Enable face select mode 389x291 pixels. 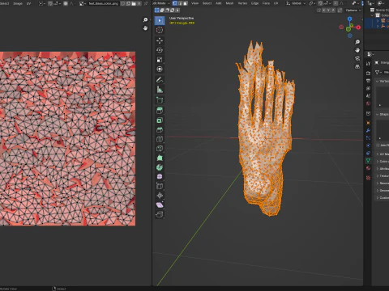click(185, 3)
